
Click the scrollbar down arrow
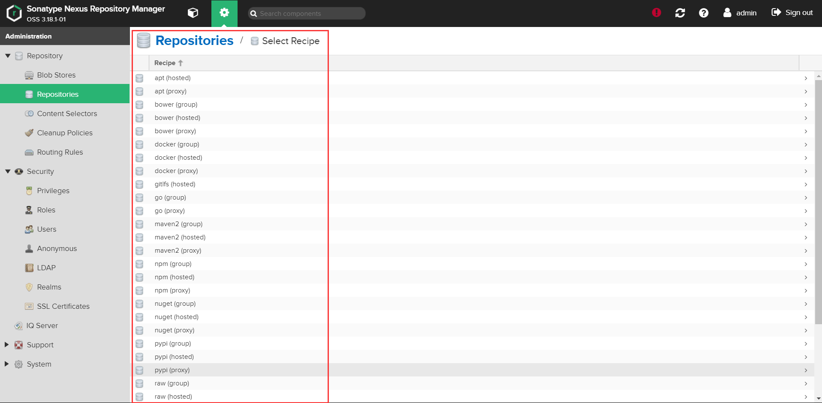click(818, 399)
